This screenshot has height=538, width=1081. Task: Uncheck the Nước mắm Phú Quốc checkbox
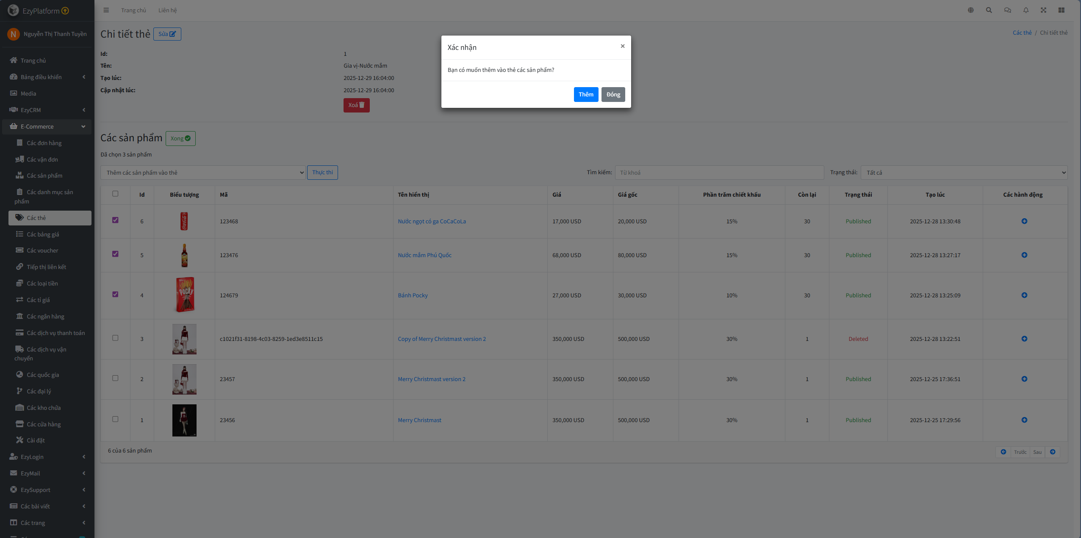(x=115, y=254)
